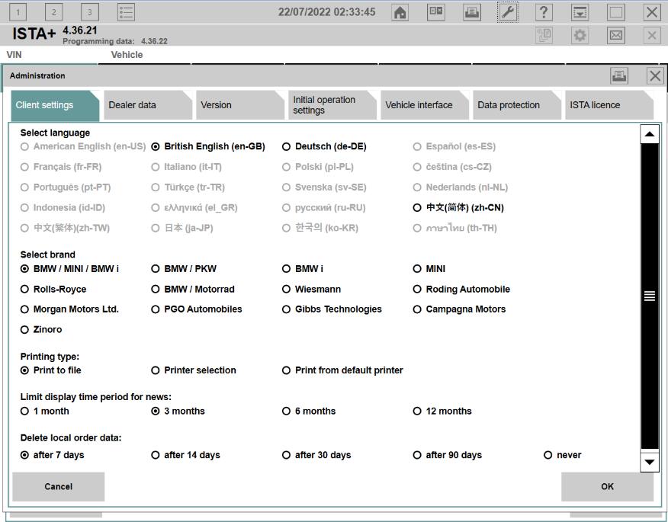This screenshot has height=522, width=668.
Task: Limit news display to 12 months
Action: [x=442, y=411]
